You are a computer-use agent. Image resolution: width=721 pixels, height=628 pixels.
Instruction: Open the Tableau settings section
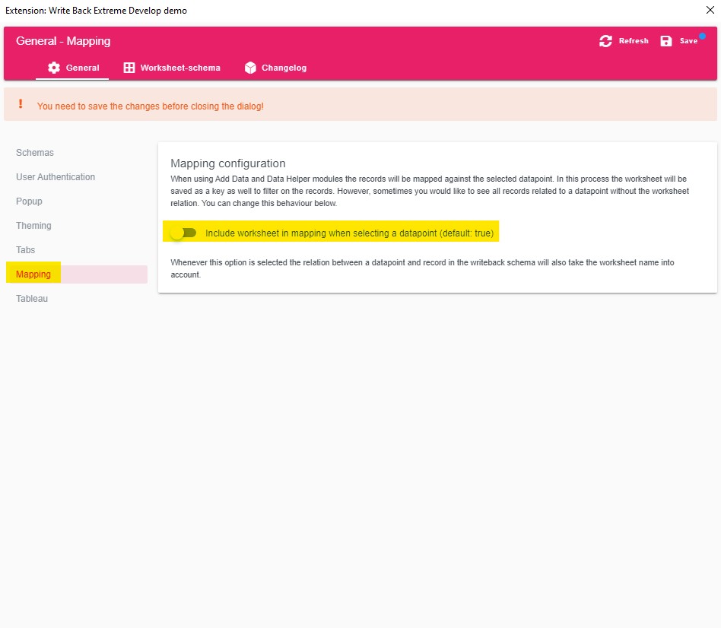tap(32, 299)
